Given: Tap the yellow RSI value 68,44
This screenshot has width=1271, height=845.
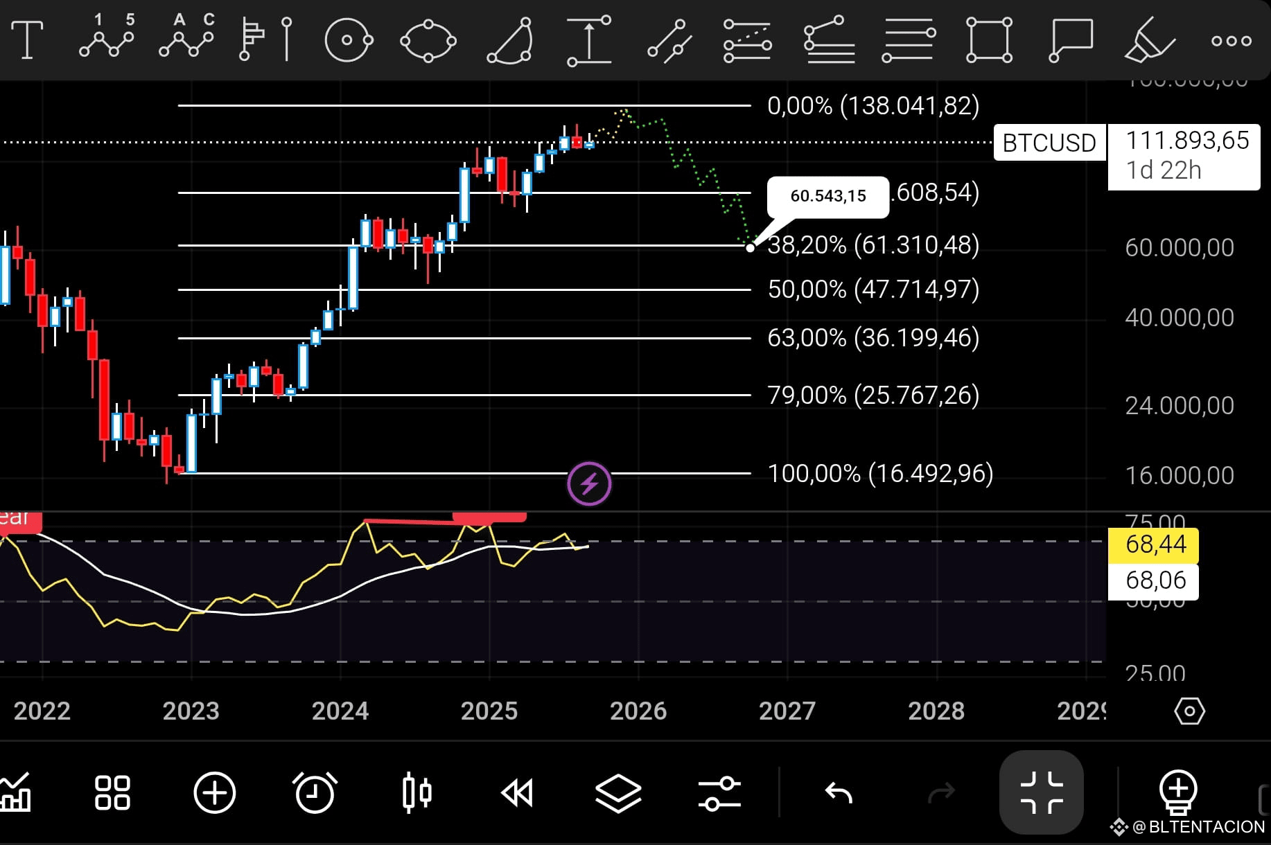Looking at the screenshot, I should tap(1153, 544).
